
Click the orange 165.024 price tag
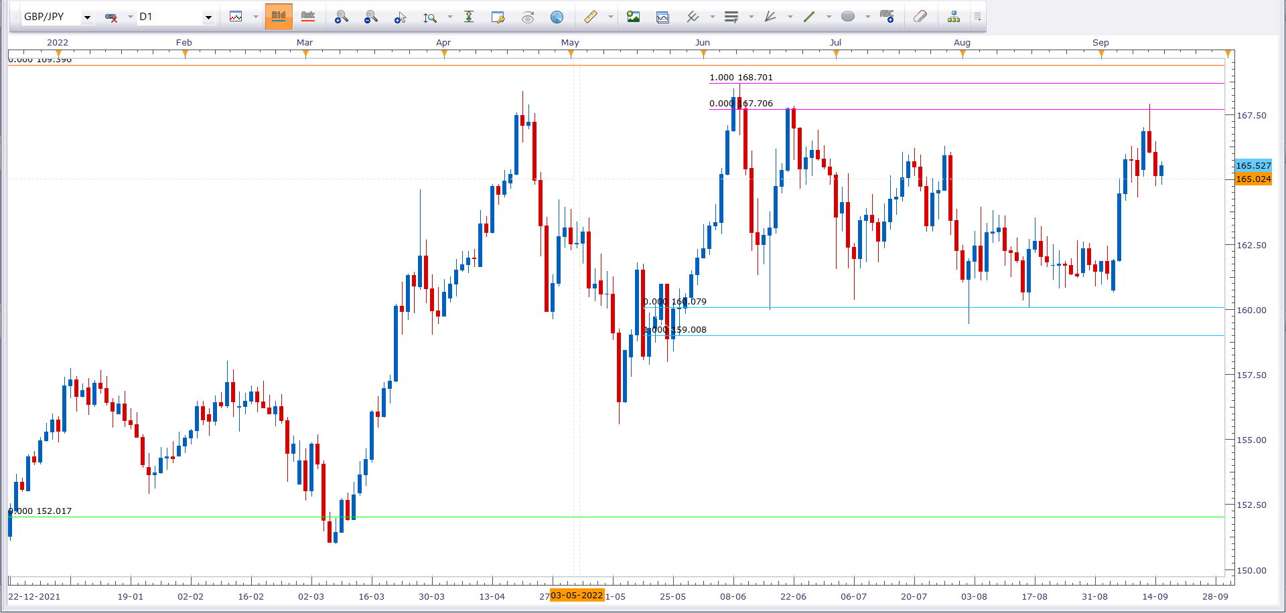pos(1253,179)
